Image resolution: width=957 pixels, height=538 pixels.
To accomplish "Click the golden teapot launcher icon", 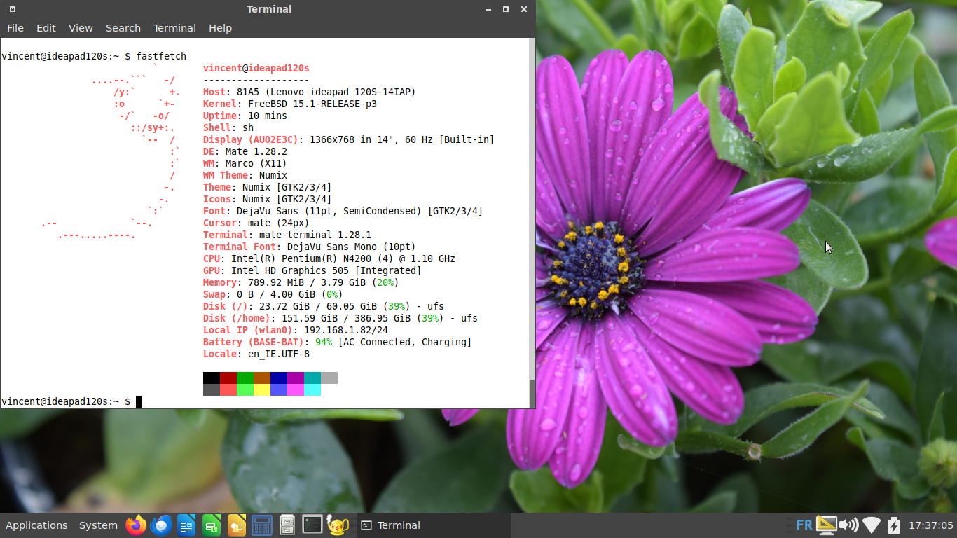I will point(338,525).
